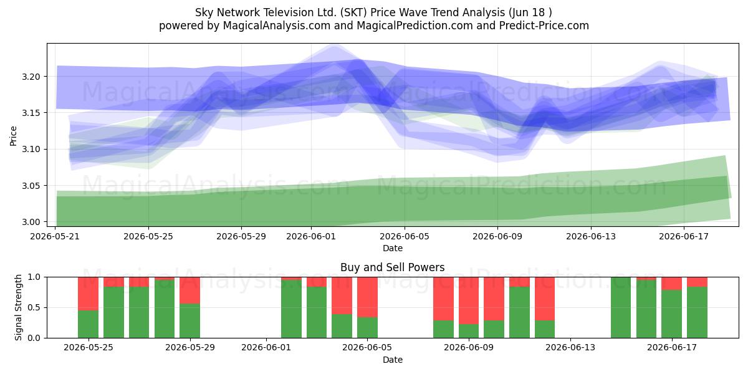This screenshot has width=748, height=374.
Task: Click the 2026-06-17 date tick on the price chart
Action: [683, 236]
